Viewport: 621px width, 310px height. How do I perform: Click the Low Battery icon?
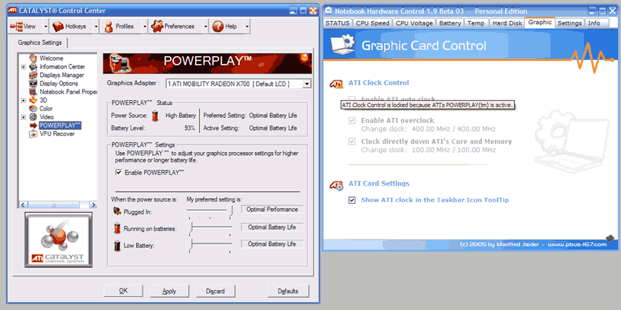click(117, 245)
